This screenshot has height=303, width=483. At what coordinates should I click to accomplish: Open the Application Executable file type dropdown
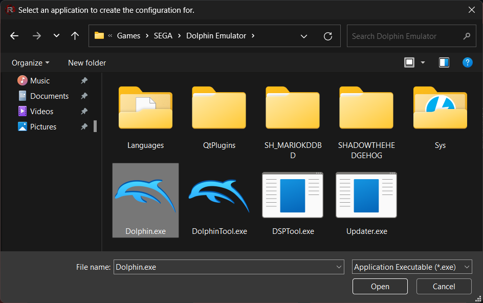click(x=412, y=267)
